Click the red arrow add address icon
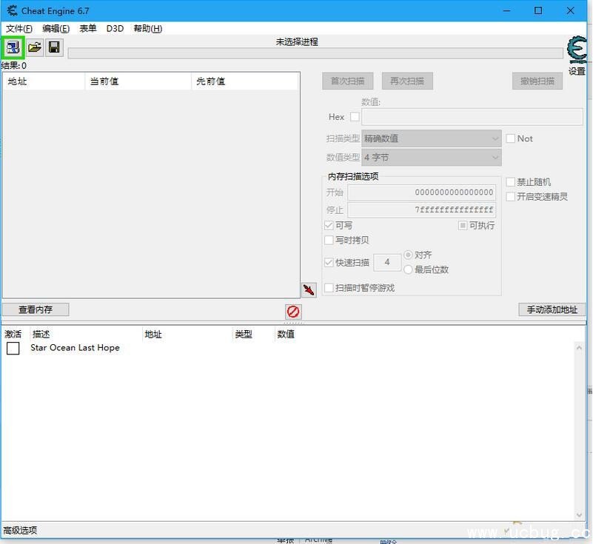This screenshot has width=593, height=544. click(309, 289)
